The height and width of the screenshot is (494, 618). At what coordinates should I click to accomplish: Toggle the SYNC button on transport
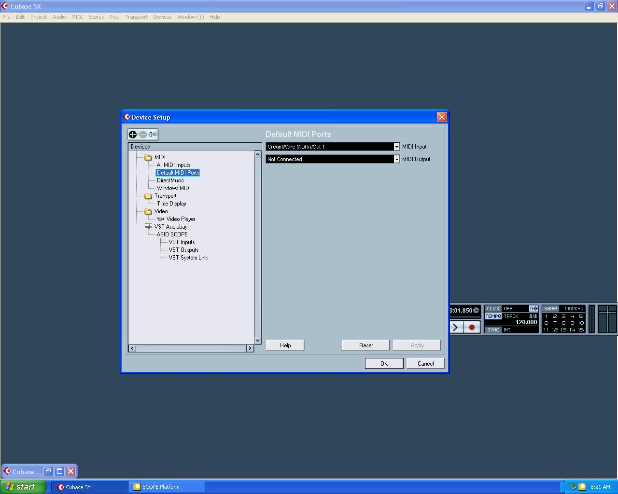tap(493, 330)
